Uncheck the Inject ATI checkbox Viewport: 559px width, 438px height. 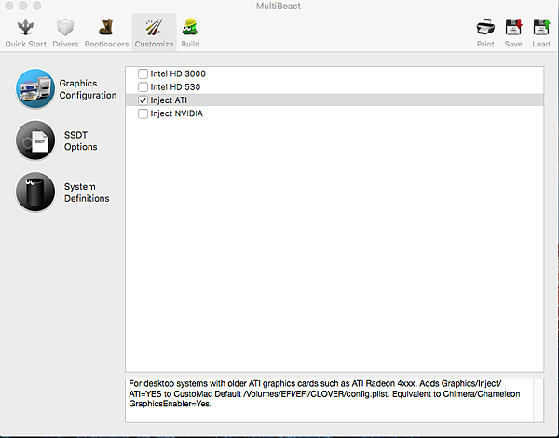pyautogui.click(x=143, y=100)
